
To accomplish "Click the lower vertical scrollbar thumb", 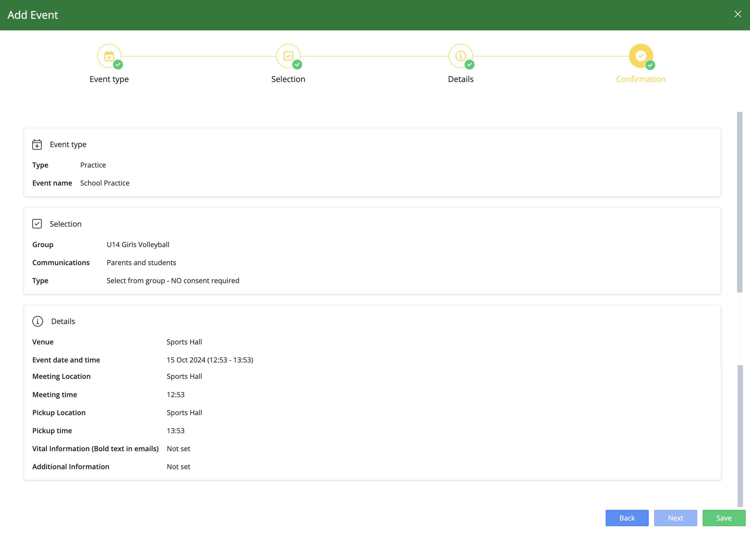I will (x=740, y=436).
